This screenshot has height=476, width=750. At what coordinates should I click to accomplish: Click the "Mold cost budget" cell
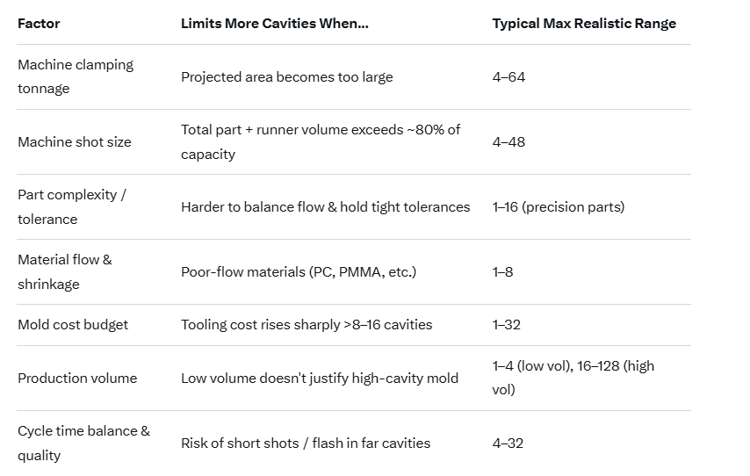pyautogui.click(x=73, y=325)
